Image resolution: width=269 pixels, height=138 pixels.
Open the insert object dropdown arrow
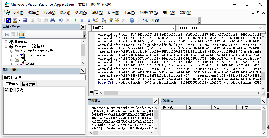click(x=19, y=20)
